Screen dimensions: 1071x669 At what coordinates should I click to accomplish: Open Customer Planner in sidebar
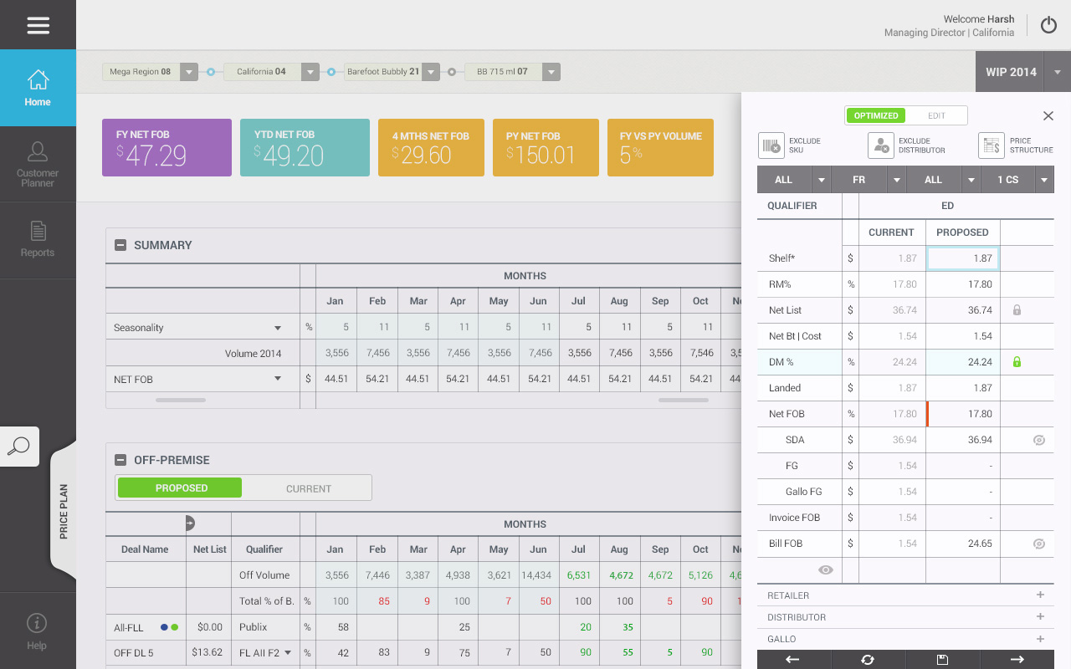[x=38, y=164]
